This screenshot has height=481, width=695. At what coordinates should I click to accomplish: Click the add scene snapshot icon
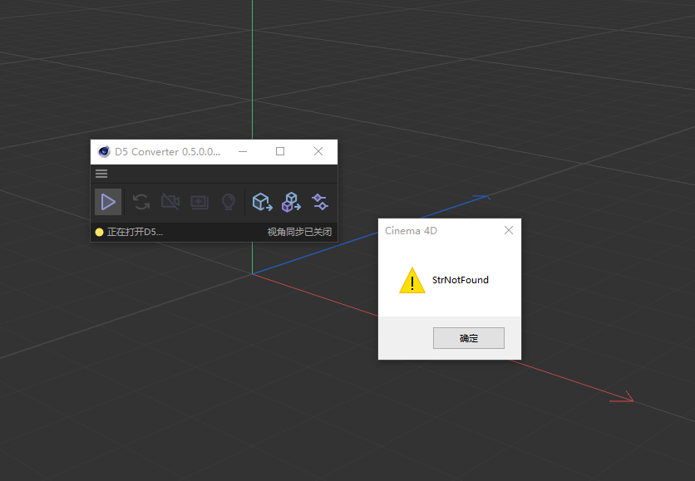(x=200, y=202)
